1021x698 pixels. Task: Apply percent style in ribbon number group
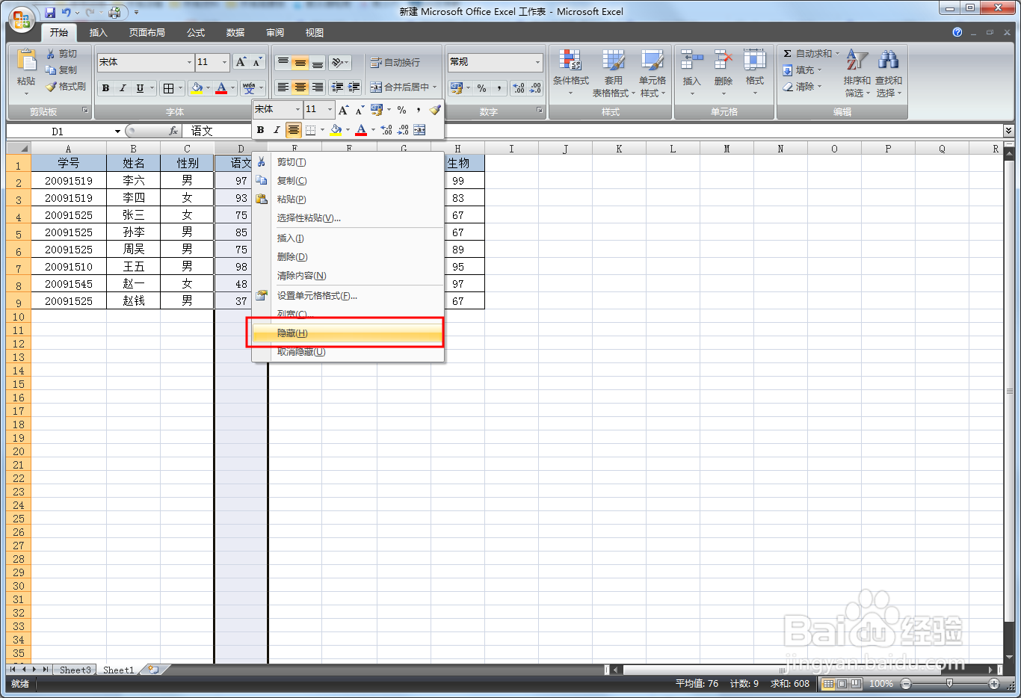(481, 88)
